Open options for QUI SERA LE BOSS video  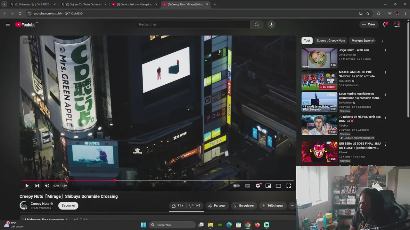click(385, 144)
